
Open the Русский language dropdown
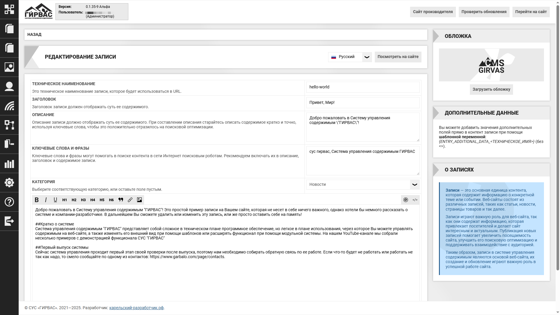[350, 57]
